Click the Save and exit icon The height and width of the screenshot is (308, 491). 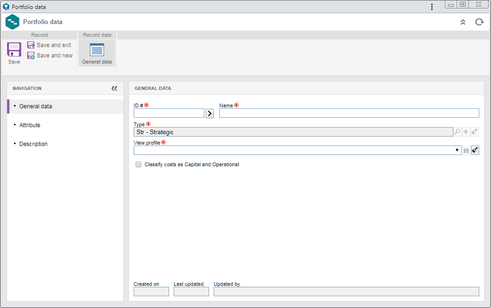tap(31, 45)
